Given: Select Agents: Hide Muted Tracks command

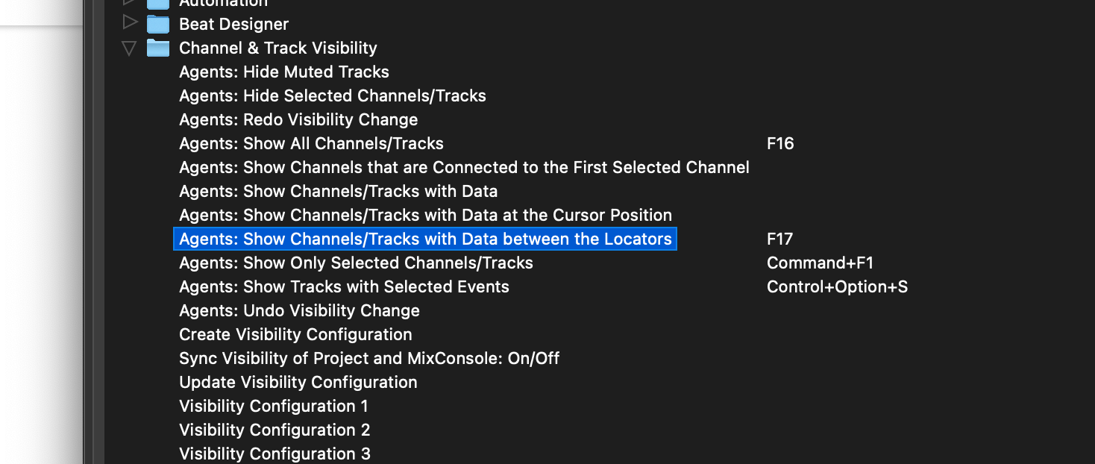Looking at the screenshot, I should 284,72.
